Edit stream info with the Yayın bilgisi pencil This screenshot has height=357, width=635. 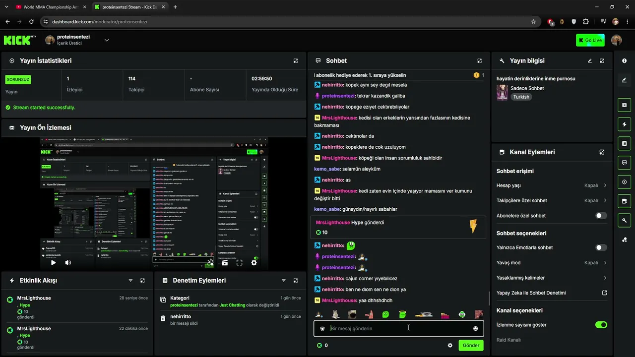point(590,61)
